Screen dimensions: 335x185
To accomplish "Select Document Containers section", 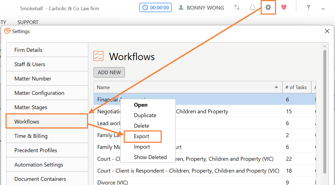I will pos(47,179).
